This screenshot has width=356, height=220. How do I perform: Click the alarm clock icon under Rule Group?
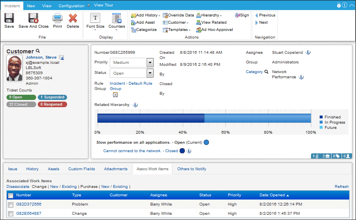click(115, 95)
